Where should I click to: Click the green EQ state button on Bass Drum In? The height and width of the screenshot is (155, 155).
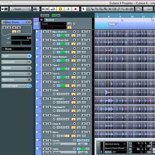tap(63, 36)
